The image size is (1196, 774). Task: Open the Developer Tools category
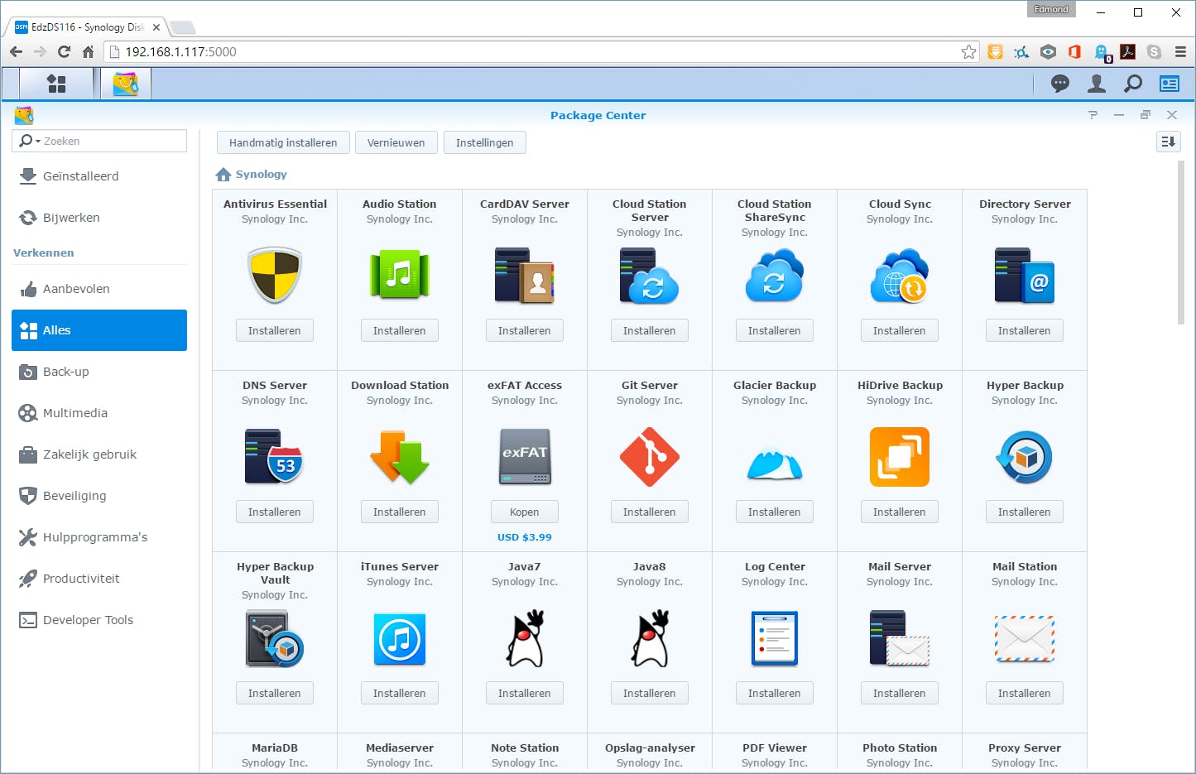point(99,620)
